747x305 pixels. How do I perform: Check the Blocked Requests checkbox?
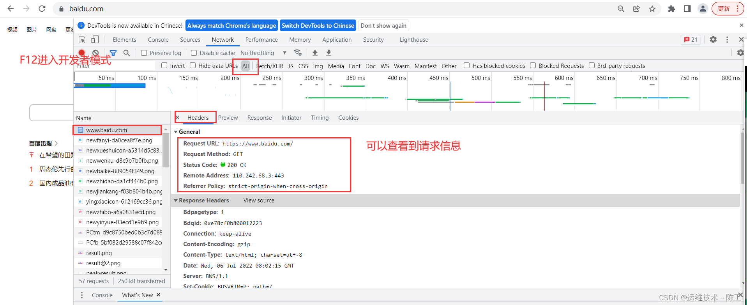pos(533,66)
